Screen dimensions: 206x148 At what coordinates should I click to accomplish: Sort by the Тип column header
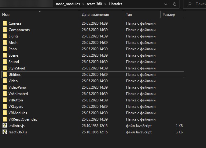click(x=142, y=15)
